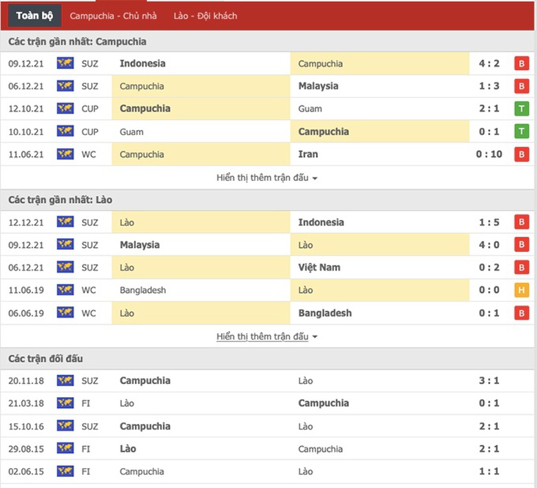Click red B badge for 4:2 Indonesia match
The width and height of the screenshot is (537, 488).
(522, 64)
